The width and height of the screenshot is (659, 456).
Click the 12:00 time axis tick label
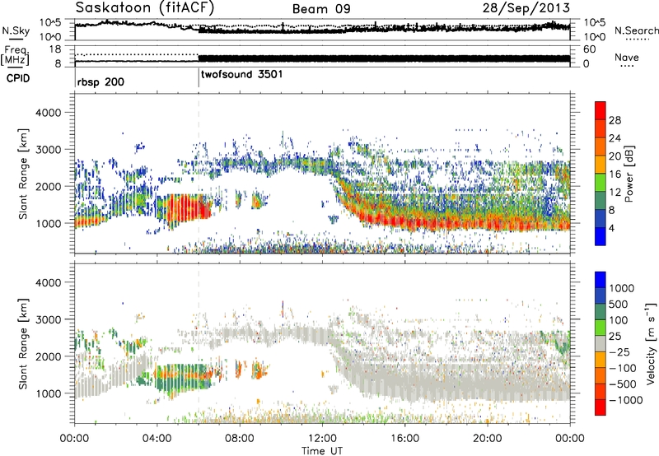point(322,439)
